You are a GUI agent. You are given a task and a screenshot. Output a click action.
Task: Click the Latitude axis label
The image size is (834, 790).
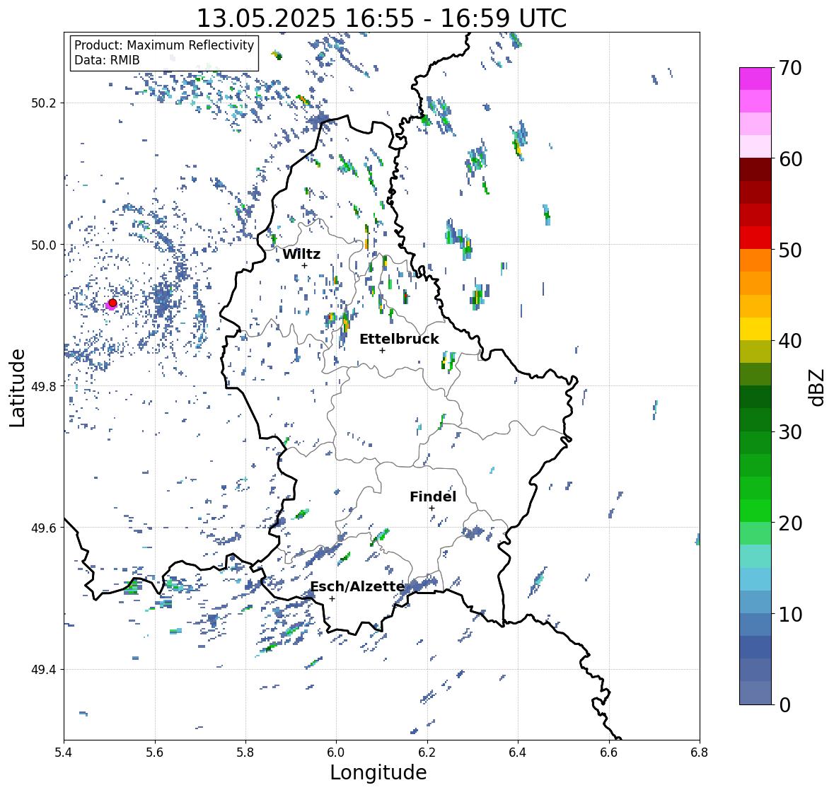pos(17,388)
